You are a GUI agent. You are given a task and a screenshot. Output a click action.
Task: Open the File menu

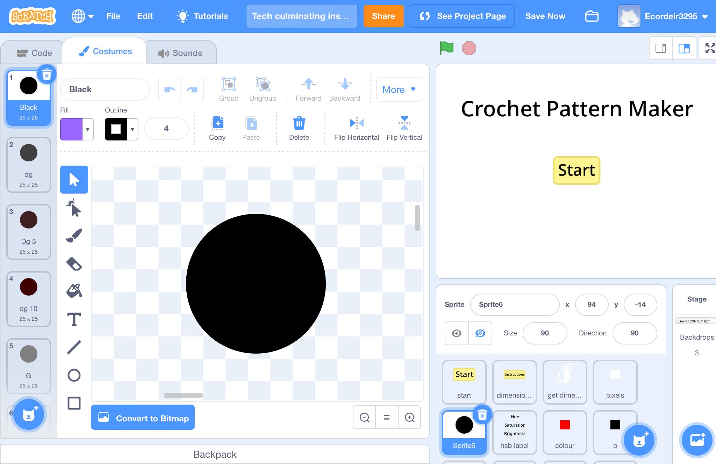[113, 16]
